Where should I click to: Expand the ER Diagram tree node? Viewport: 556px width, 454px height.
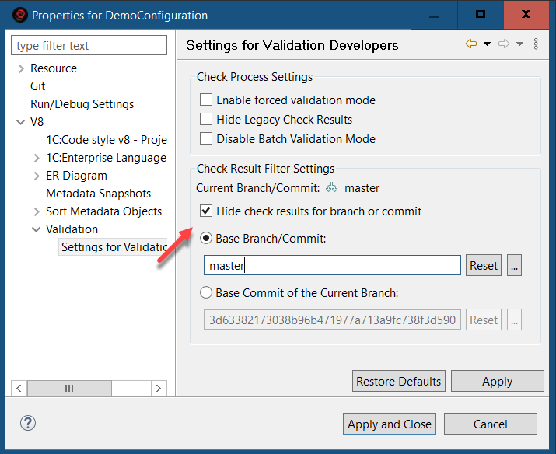37,176
